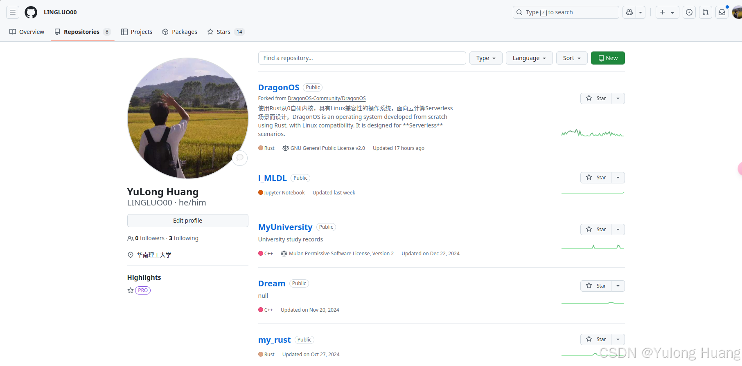Open the I_MLDL repository
This screenshot has width=742, height=366.
click(x=273, y=178)
